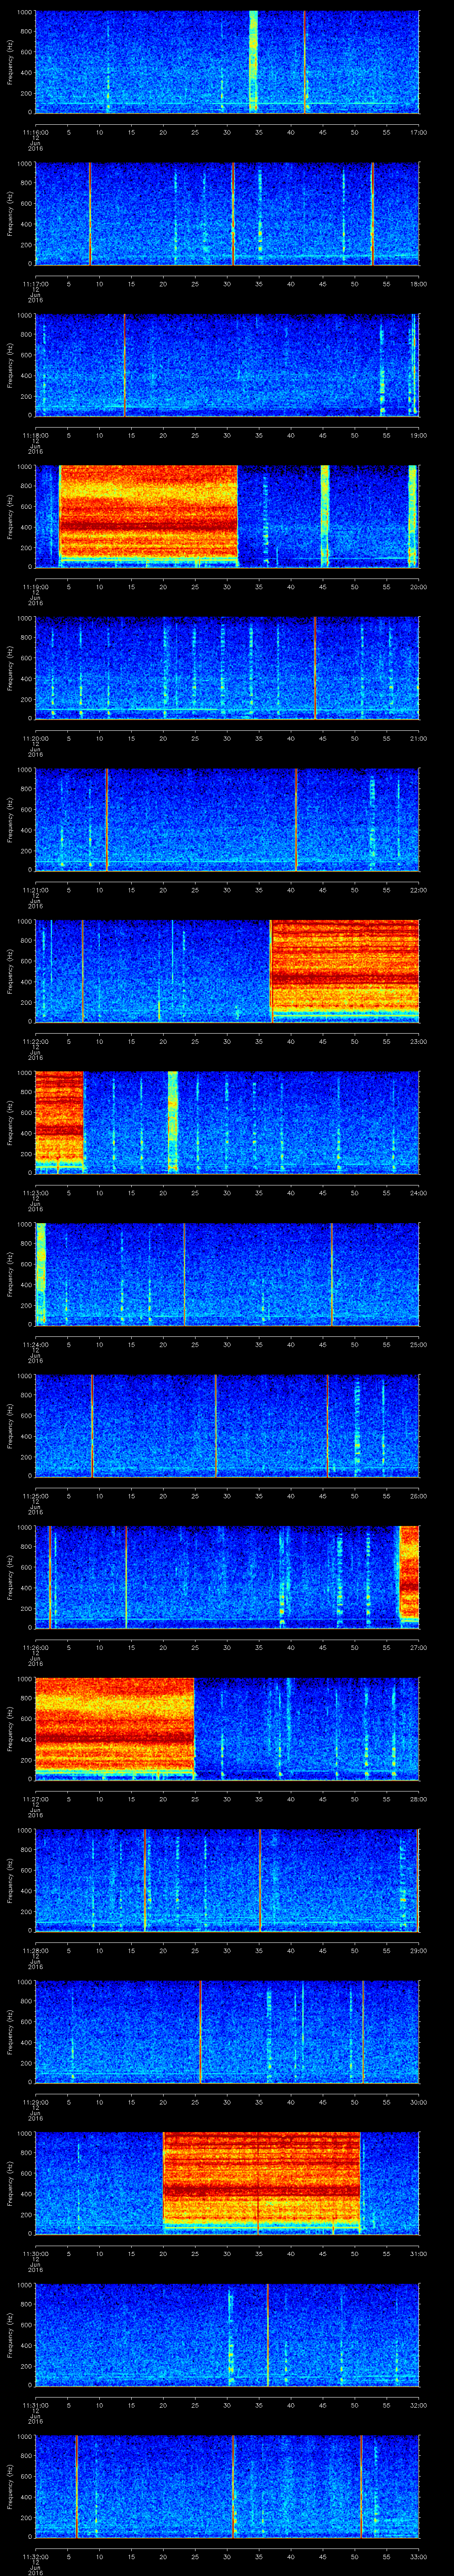
Task: Click the '11:18:00' start time label
Action: coord(35,435)
